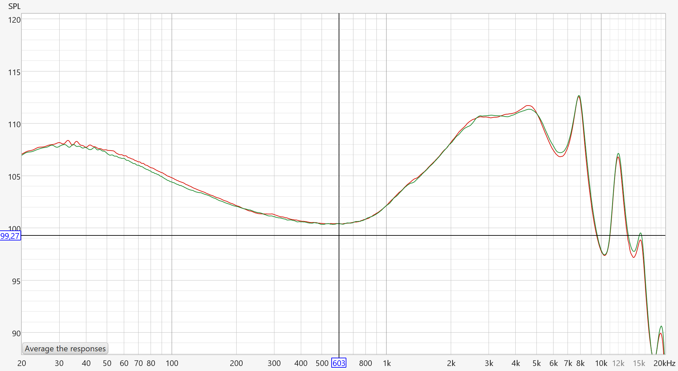This screenshot has width=678, height=371.
Task: Click the 300 frequency axis label
Action: click(274, 363)
